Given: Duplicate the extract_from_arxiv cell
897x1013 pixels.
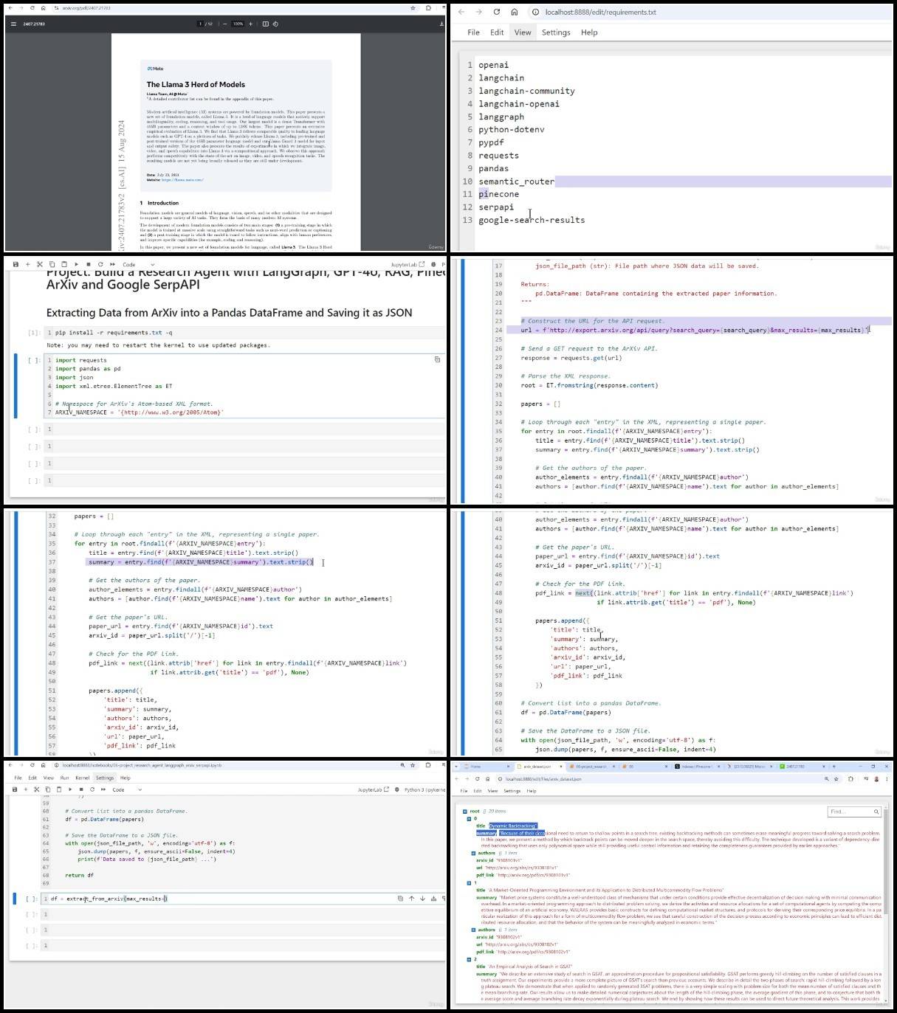Looking at the screenshot, I should tap(400, 898).
